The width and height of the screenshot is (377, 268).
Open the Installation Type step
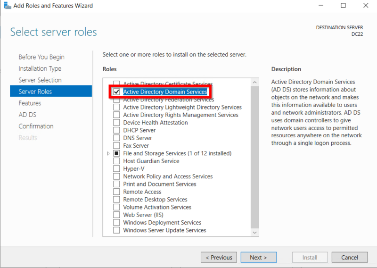40,68
